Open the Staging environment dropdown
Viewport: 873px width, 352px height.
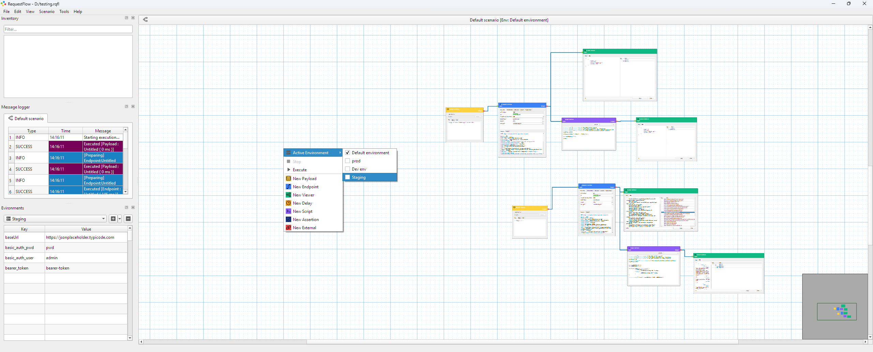pyautogui.click(x=56, y=219)
